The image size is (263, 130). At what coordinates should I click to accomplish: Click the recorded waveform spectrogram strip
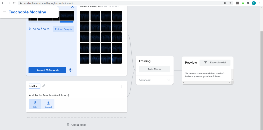click(51, 16)
